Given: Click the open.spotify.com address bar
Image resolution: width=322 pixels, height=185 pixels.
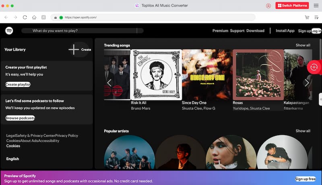Looking at the screenshot, I should (x=153, y=17).
